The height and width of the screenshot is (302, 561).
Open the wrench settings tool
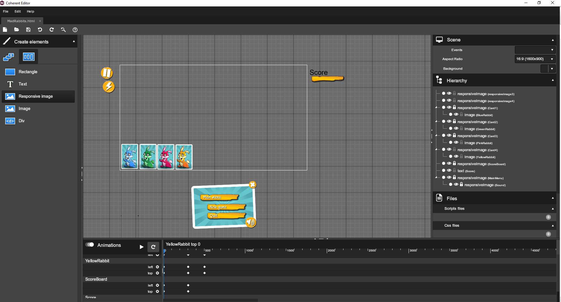pyautogui.click(x=63, y=29)
